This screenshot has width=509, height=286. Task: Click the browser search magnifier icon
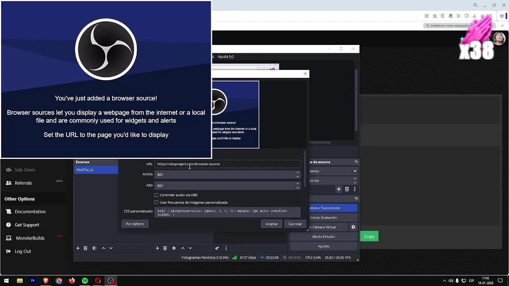click(x=475, y=5)
